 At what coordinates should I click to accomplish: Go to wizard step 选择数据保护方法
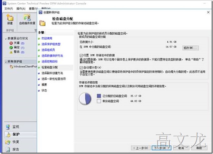pos(52,56)
